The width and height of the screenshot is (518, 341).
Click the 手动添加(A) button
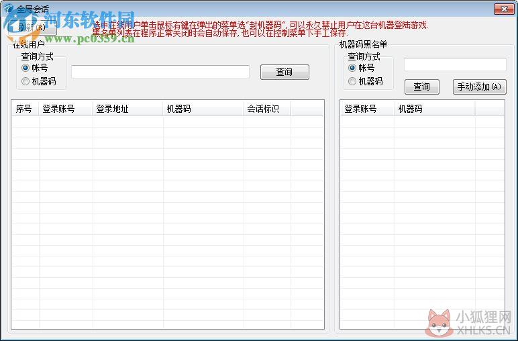(479, 87)
